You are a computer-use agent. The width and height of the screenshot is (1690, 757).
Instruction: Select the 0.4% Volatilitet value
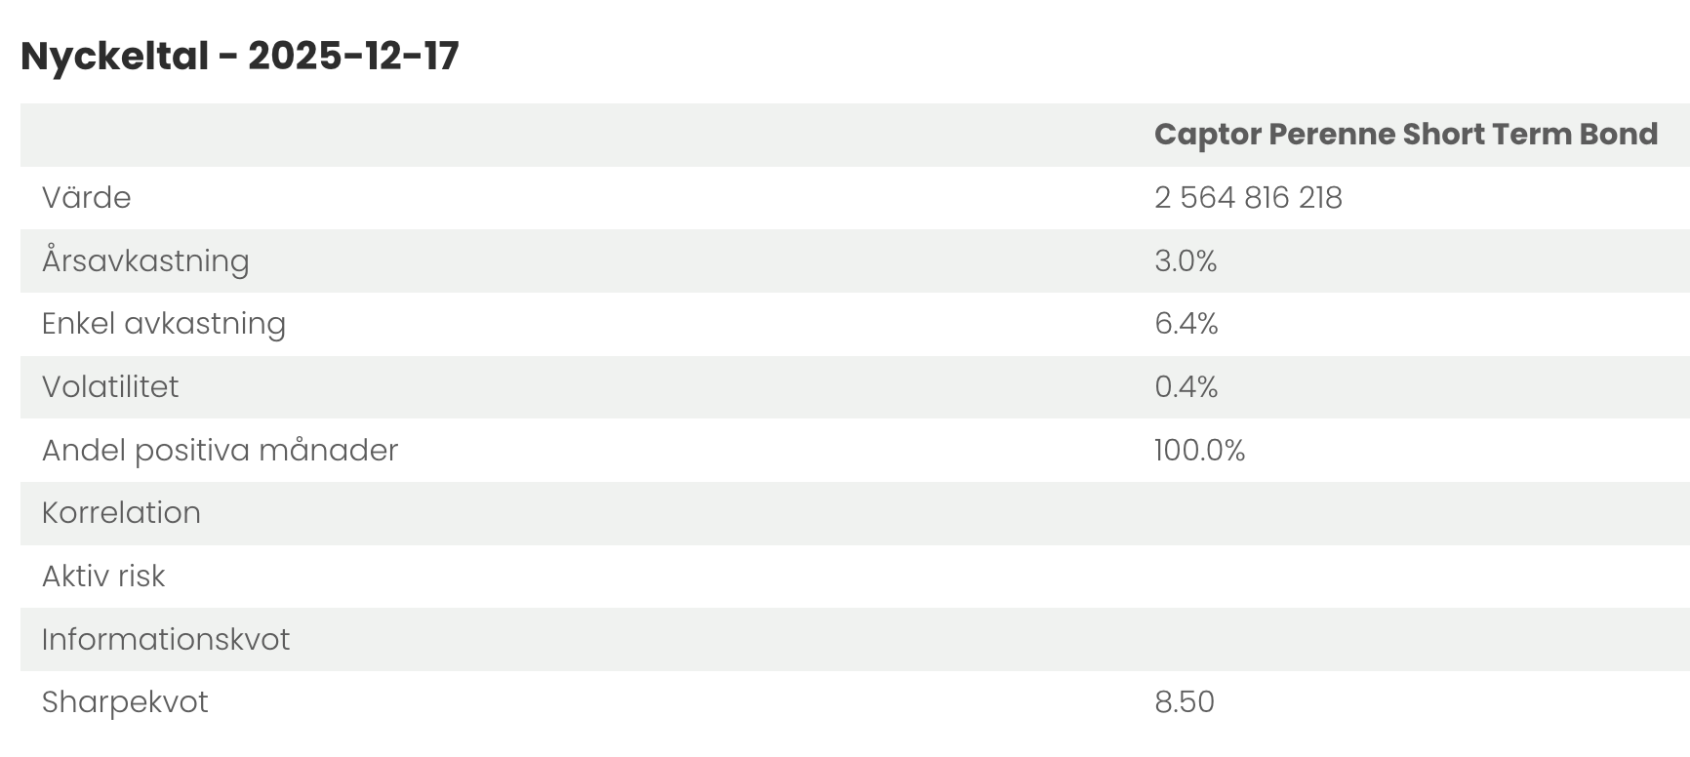(1187, 387)
